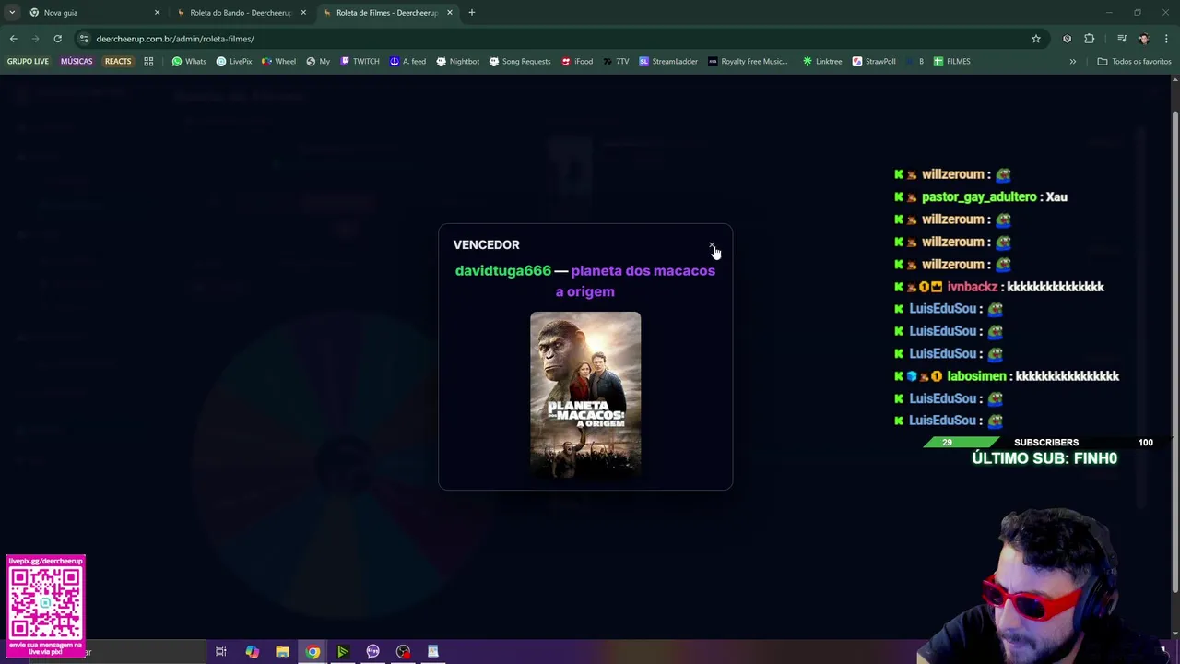The image size is (1180, 664).
Task: Click the Planeta dos Macacos movie poster
Action: tap(585, 395)
